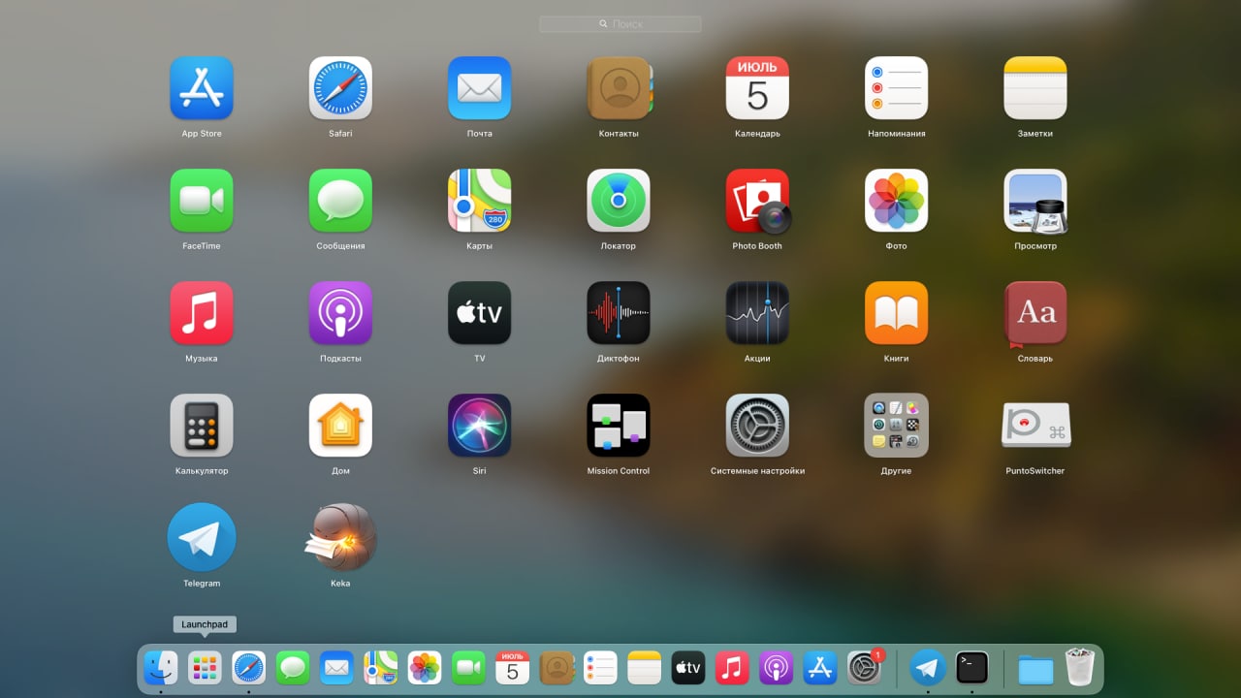The width and height of the screenshot is (1241, 698).
Task: Open the Калькулятор app
Action: click(202, 425)
